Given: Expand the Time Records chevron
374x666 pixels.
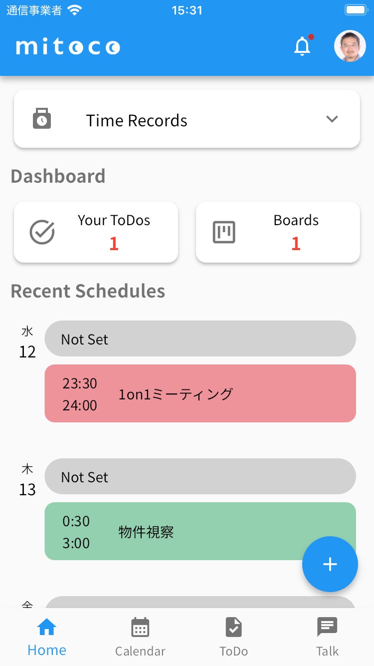Looking at the screenshot, I should (332, 119).
